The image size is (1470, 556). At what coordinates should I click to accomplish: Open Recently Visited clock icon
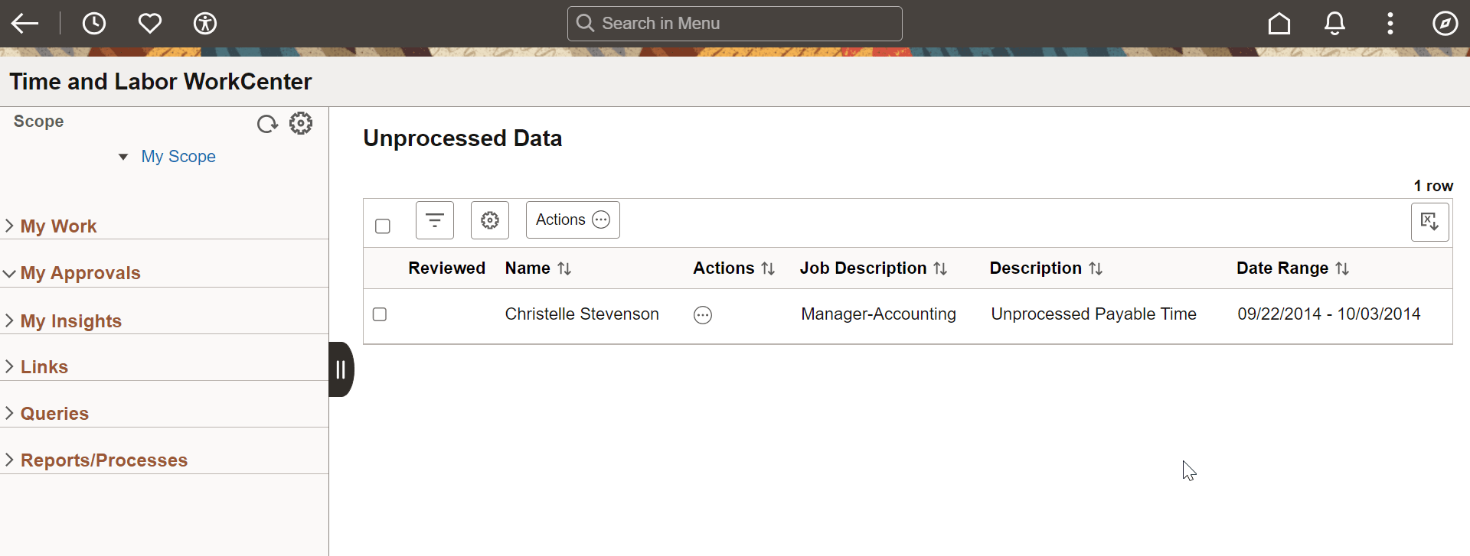[x=94, y=24]
